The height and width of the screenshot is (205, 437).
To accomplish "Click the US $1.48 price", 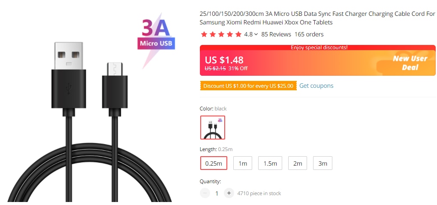I will click(224, 60).
